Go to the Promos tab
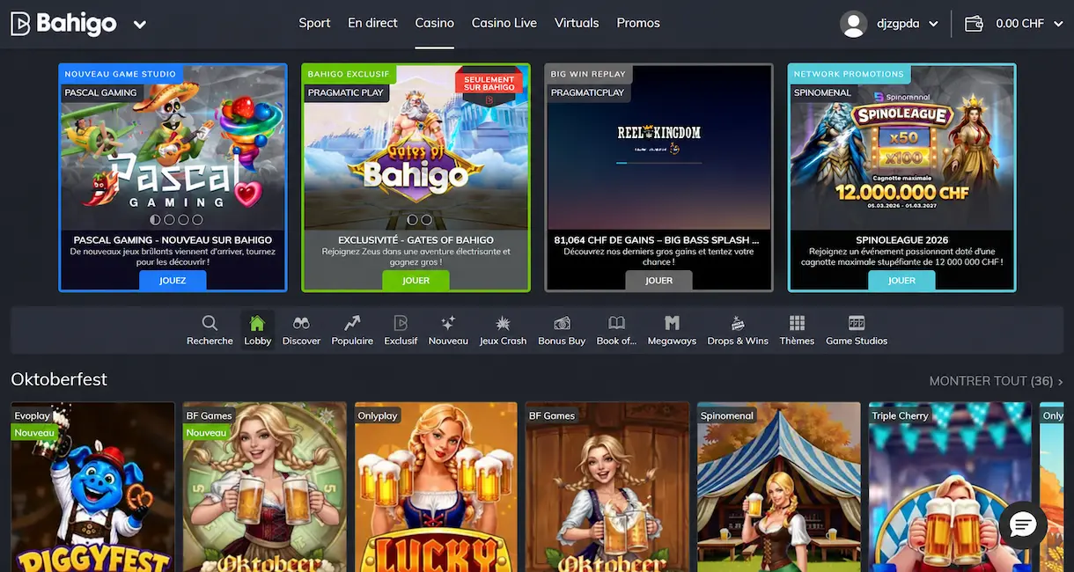Screen dimensions: 1074x572 pos(638,23)
